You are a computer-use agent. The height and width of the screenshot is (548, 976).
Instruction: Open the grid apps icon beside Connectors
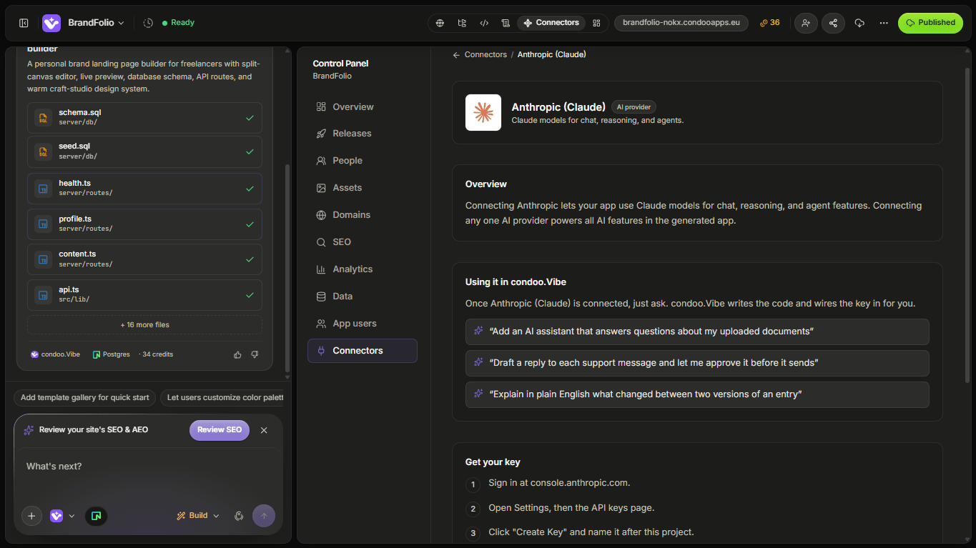pyautogui.click(x=596, y=23)
